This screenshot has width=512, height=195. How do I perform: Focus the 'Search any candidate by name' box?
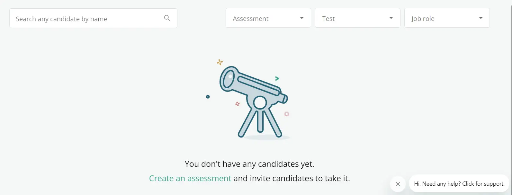click(x=87, y=18)
